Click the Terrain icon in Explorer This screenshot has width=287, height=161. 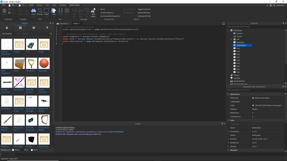point(235,36)
